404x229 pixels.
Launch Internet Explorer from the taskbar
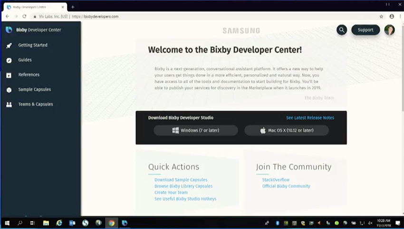pyautogui.click(x=59, y=223)
